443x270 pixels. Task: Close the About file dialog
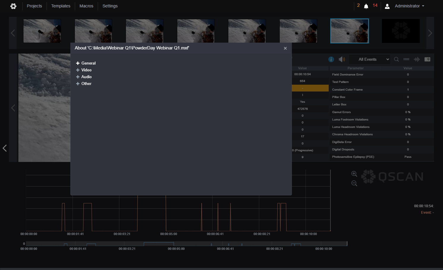[285, 48]
